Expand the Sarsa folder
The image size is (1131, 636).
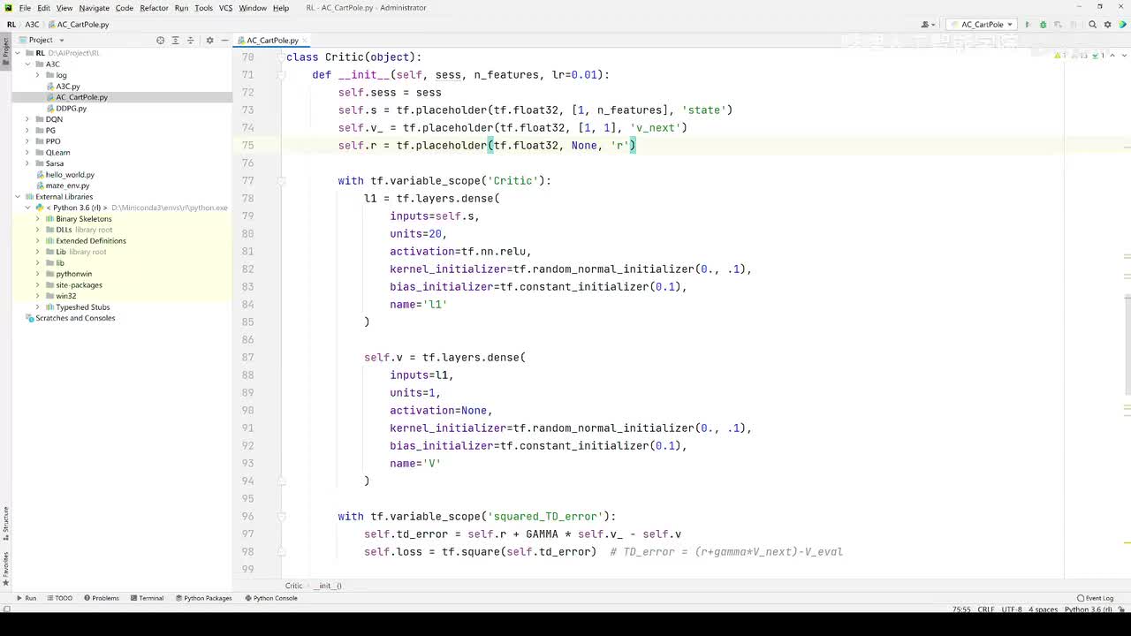27,163
